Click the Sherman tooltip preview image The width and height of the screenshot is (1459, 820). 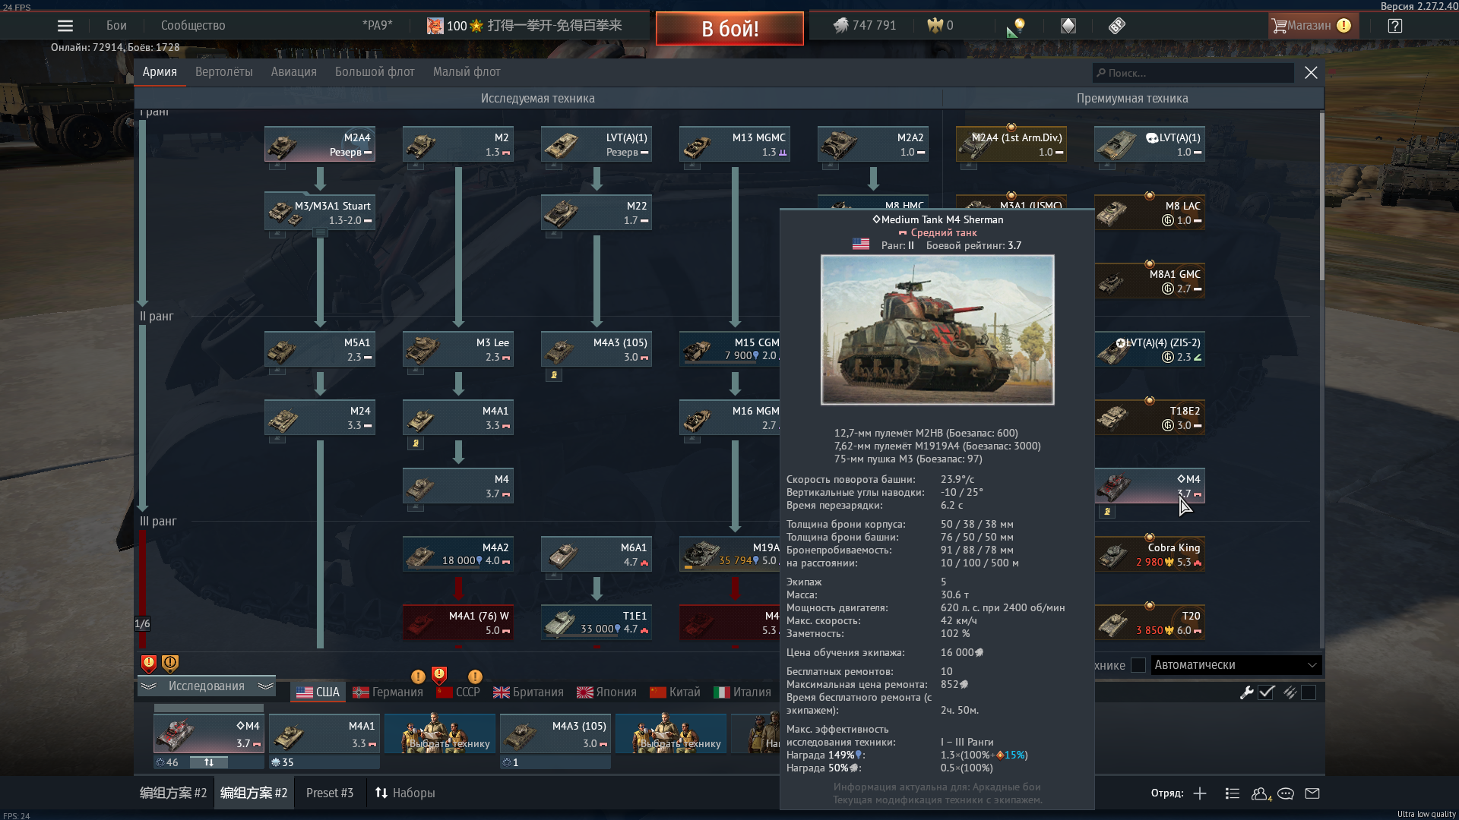click(x=937, y=330)
